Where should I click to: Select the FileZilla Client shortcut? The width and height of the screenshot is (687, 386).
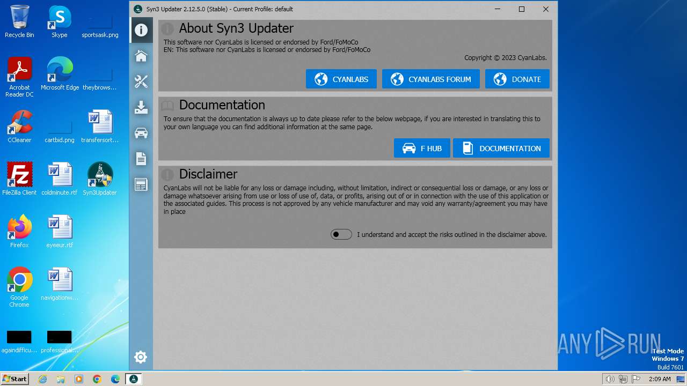click(19, 179)
